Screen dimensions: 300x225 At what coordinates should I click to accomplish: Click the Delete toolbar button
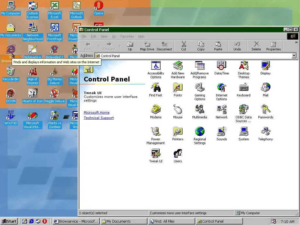click(256, 46)
